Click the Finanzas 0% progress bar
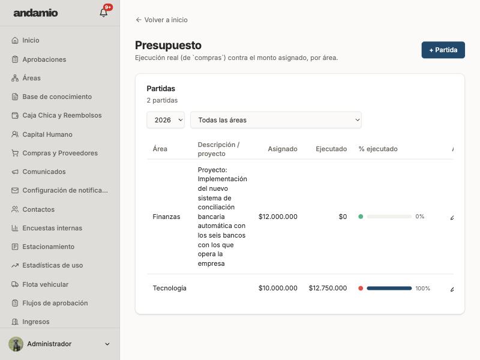 click(389, 217)
